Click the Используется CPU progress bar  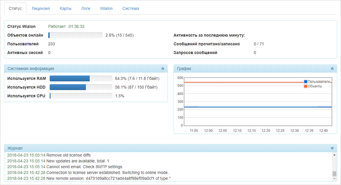click(81, 96)
